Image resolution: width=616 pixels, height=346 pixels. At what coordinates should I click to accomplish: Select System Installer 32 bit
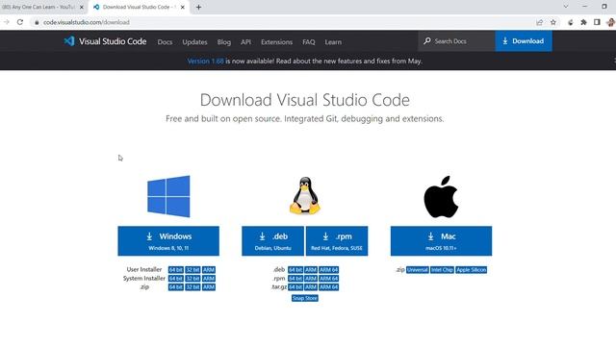pyautogui.click(x=192, y=279)
